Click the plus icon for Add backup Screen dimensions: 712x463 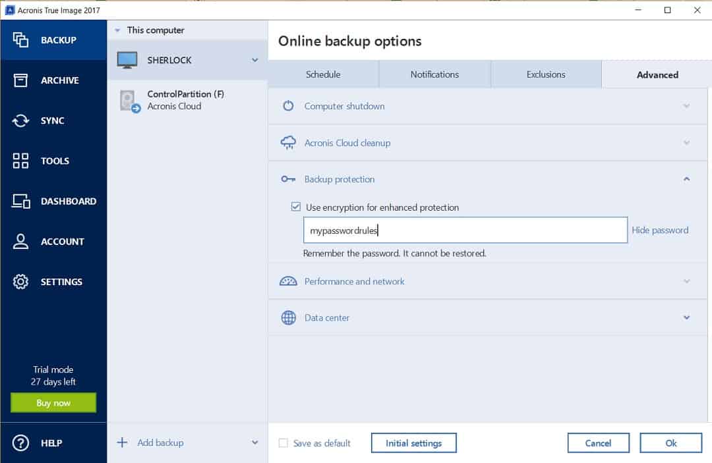[122, 442]
